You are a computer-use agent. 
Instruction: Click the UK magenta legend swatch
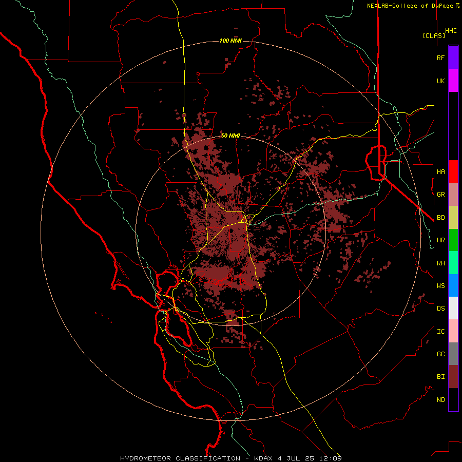(x=453, y=81)
